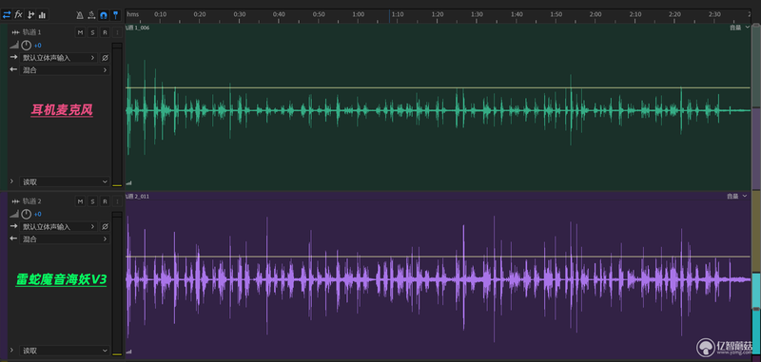Click the 1:00 mark on timeline ruler
Viewport: 761px width, 362px height.
[x=359, y=14]
